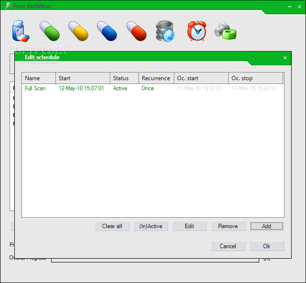Select the red pill icon
Viewport: 306px width, 283px height.
point(137,31)
